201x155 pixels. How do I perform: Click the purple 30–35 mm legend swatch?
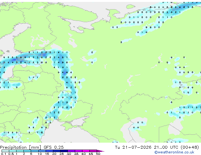pyautogui.click(x=71, y=151)
